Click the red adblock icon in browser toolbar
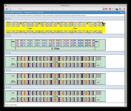Screen dimensions: 131x111 (110, 9)
